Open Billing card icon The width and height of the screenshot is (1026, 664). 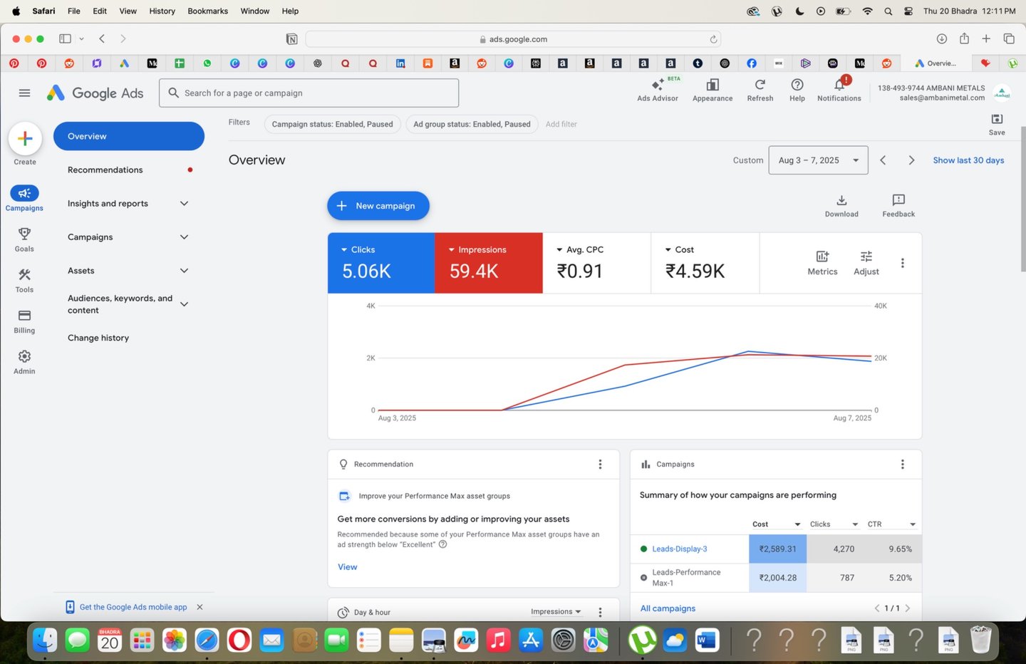(24, 316)
